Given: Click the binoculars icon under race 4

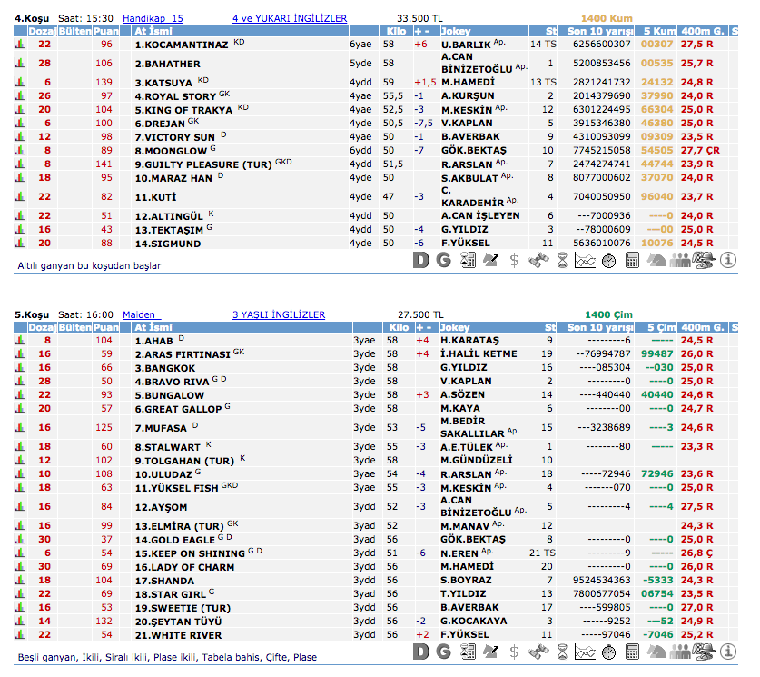Looking at the screenshot, I should coord(538,261).
